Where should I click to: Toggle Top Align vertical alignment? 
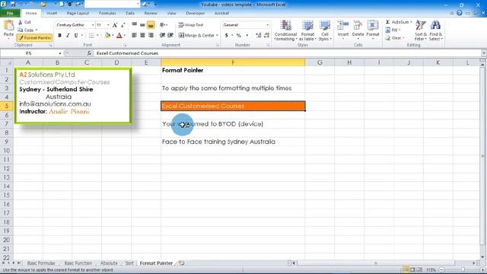(x=135, y=25)
